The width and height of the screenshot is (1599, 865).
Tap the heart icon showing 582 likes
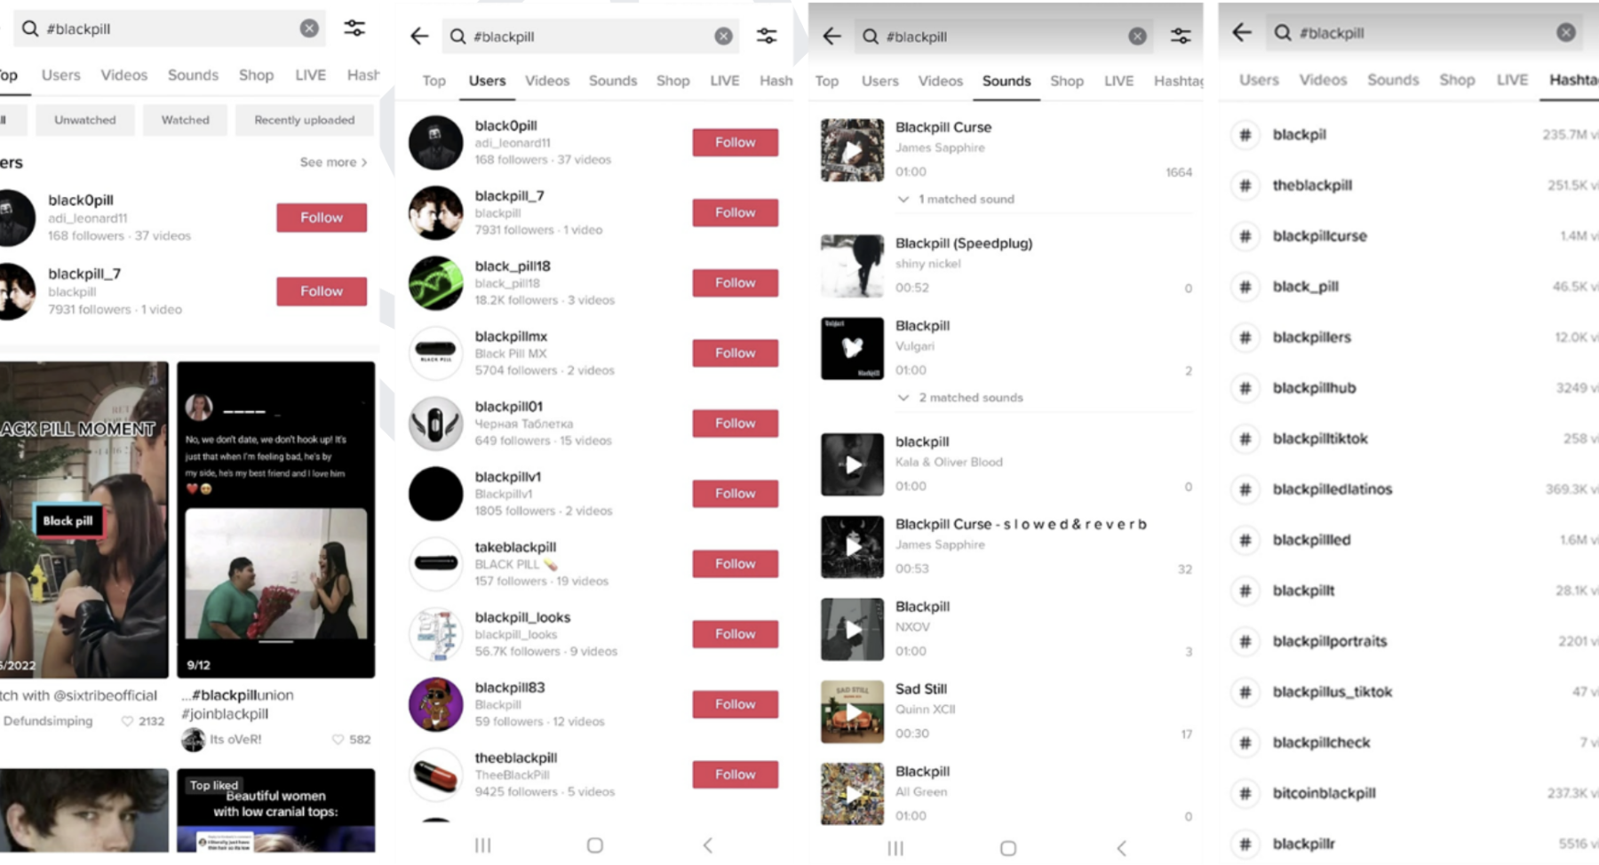(x=338, y=739)
